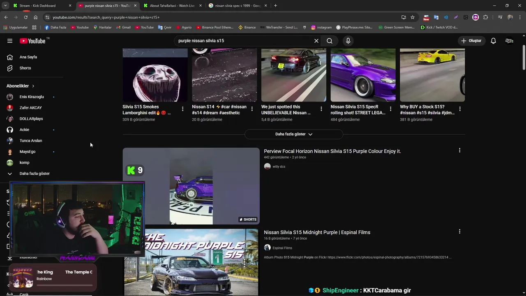Open Google Translate extension icon
The height and width of the screenshot is (296, 526).
coord(436,17)
